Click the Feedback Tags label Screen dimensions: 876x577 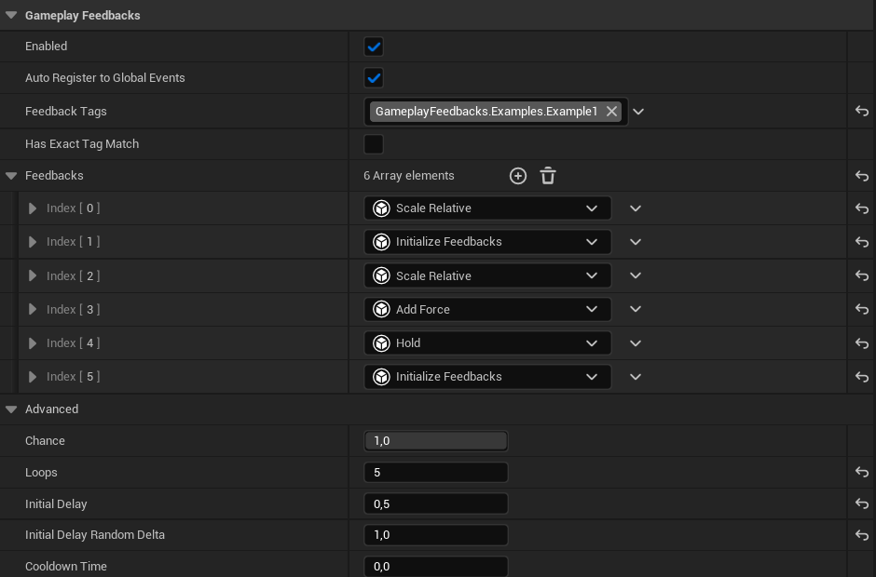66,111
